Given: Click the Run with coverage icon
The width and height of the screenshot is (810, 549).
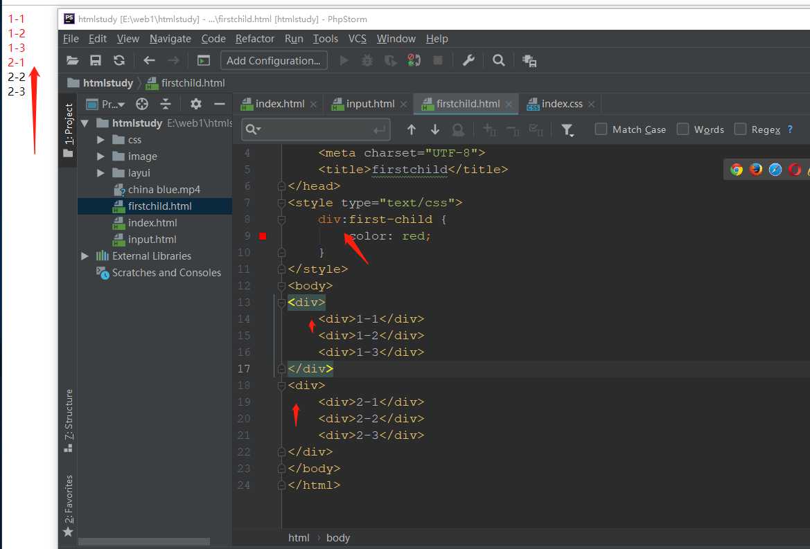Looking at the screenshot, I should coord(390,60).
